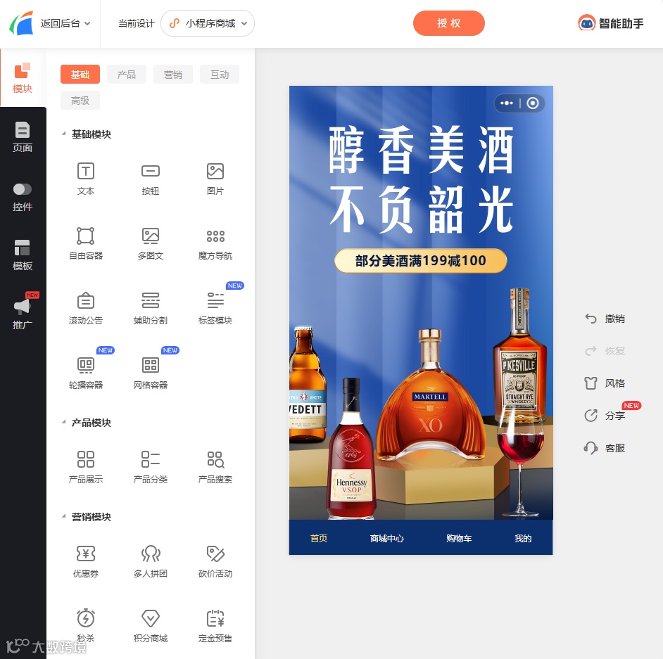The height and width of the screenshot is (659, 663).
Task: Open the 模板 templates sidebar panel
Action: point(23,255)
